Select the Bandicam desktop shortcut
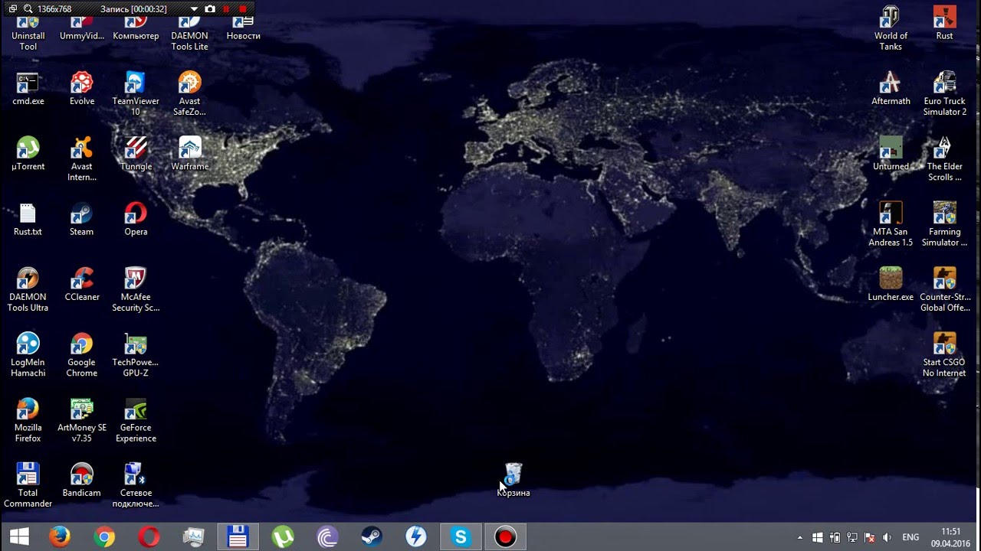981x551 pixels. [x=82, y=481]
